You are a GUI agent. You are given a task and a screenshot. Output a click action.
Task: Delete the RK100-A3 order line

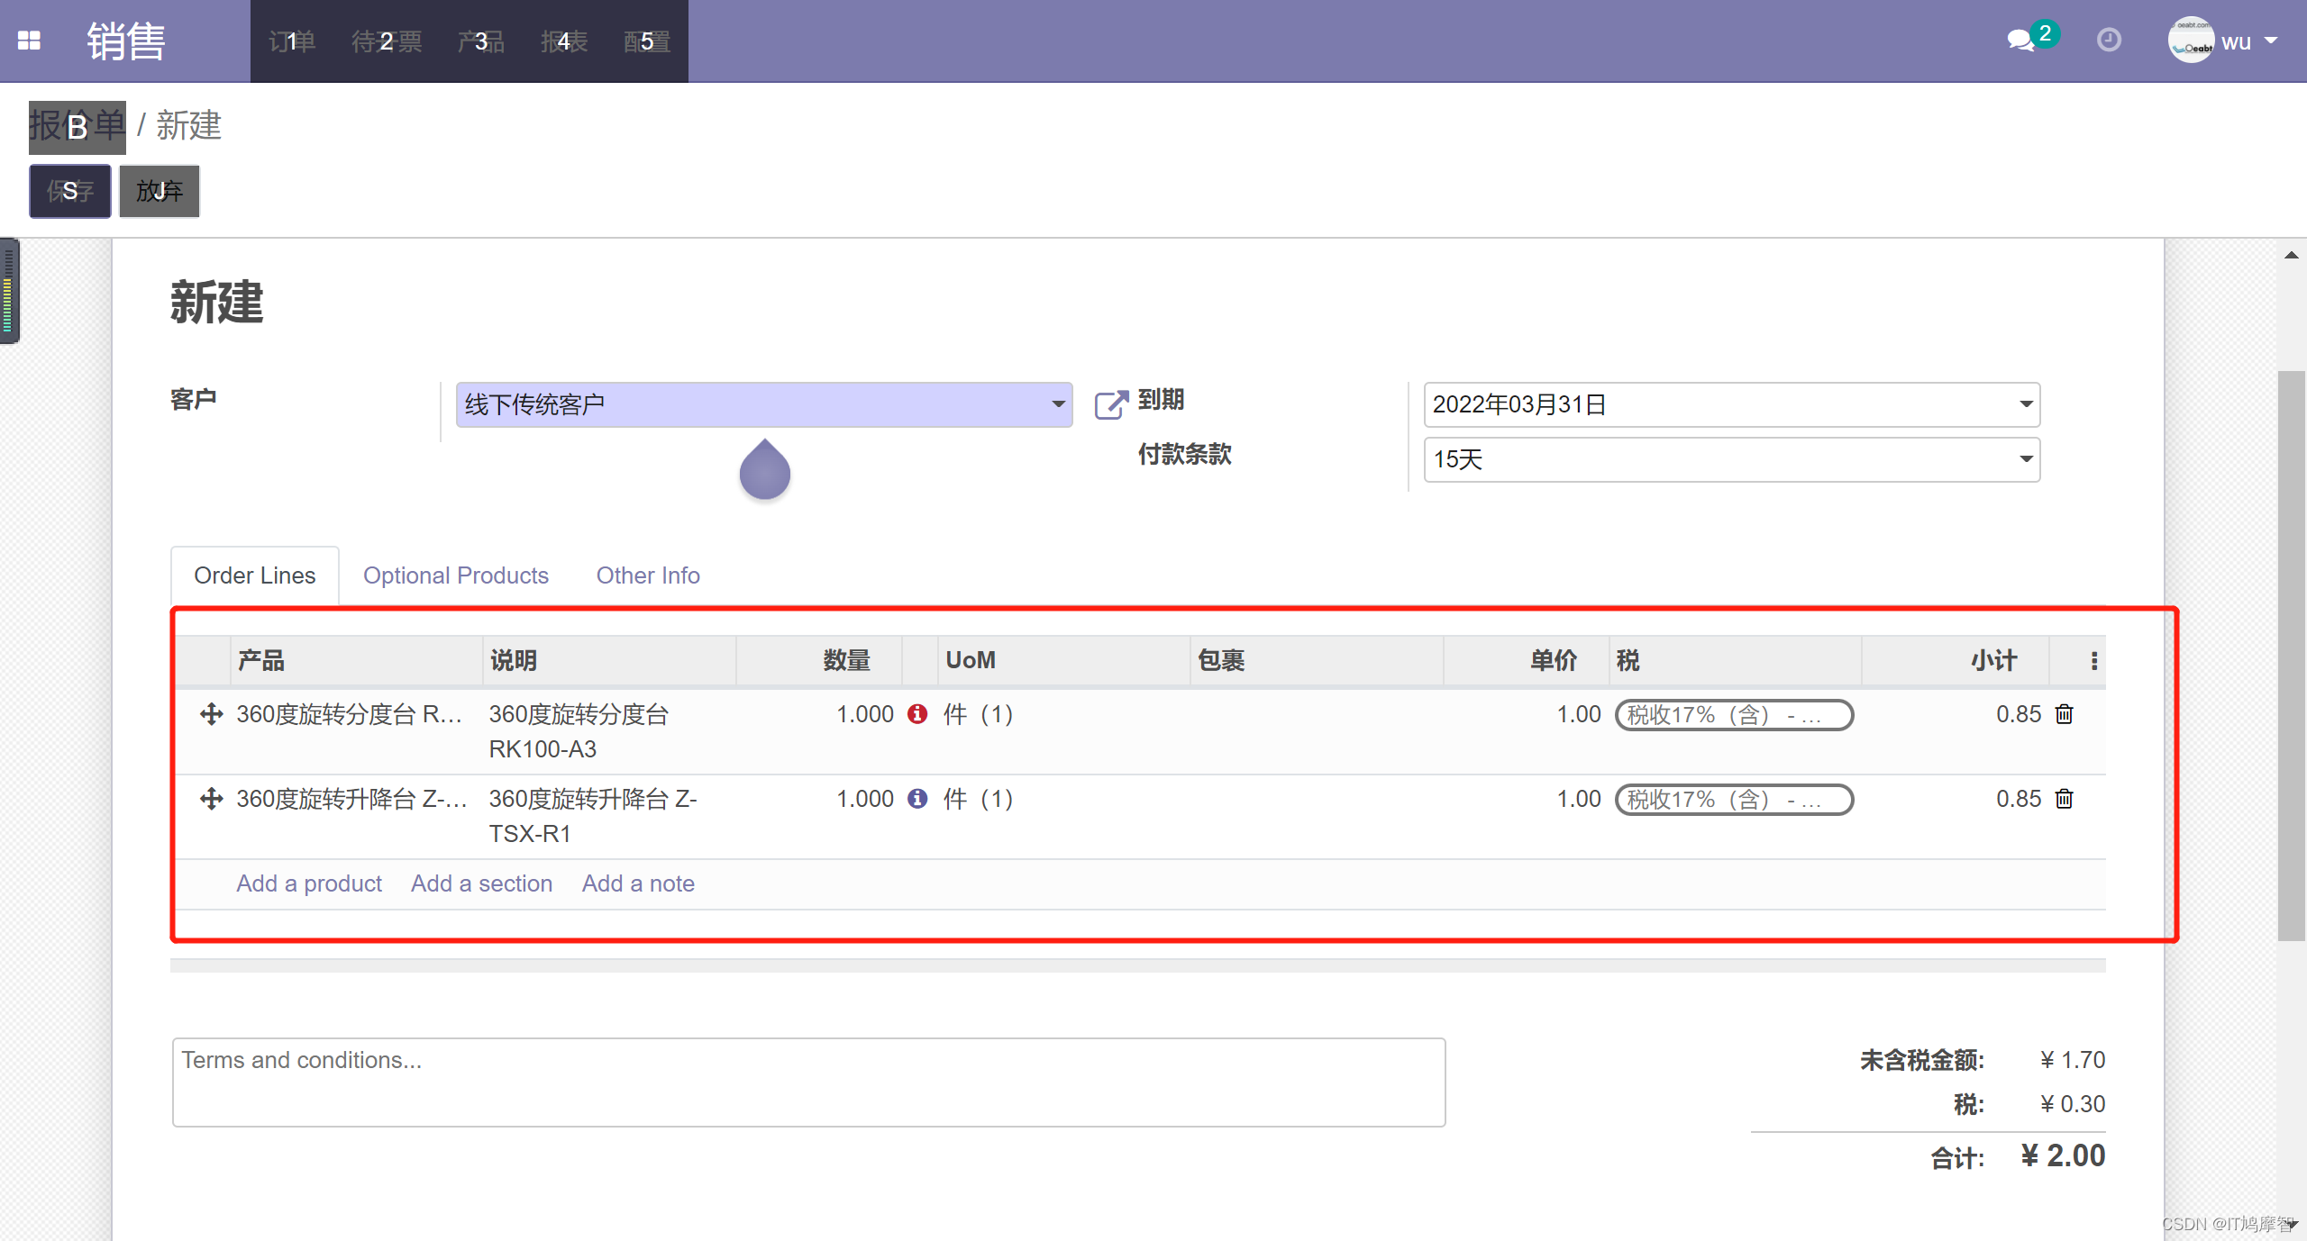[x=2065, y=714]
